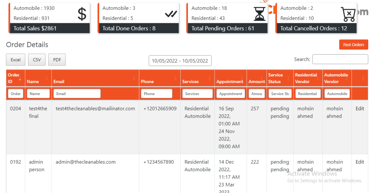Open the date range picker 10/05/2022
Image resolution: width=373 pixels, height=193 pixels.
180,61
